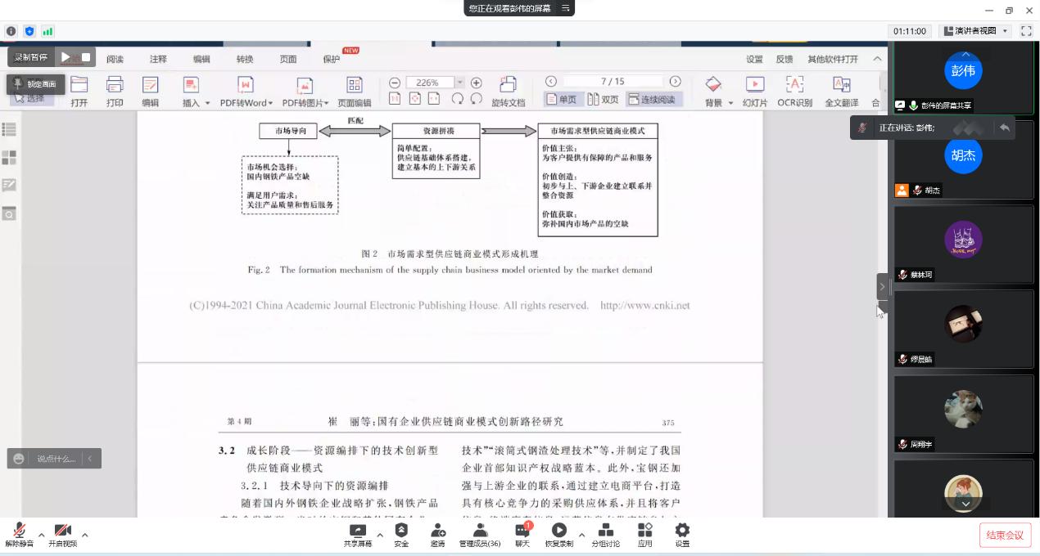Screen dimensions: 1040x556
Task: Click the OCR识别 tool icon
Action: click(794, 85)
